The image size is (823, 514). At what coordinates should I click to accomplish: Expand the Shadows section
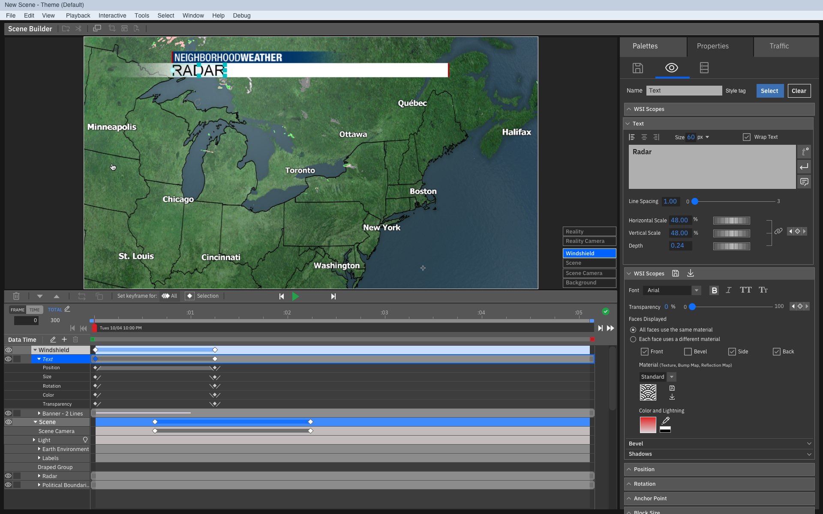click(809, 454)
